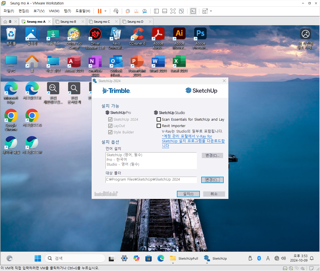This screenshot has width=320, height=271.
Task: Open the Windows Start menu
Action: [38, 258]
